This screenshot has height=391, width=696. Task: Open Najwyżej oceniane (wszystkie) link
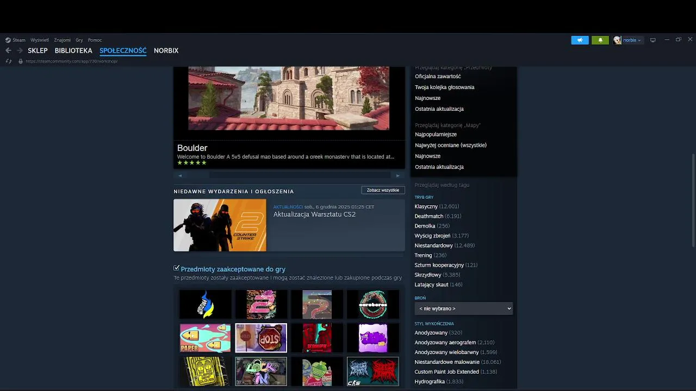tap(451, 146)
